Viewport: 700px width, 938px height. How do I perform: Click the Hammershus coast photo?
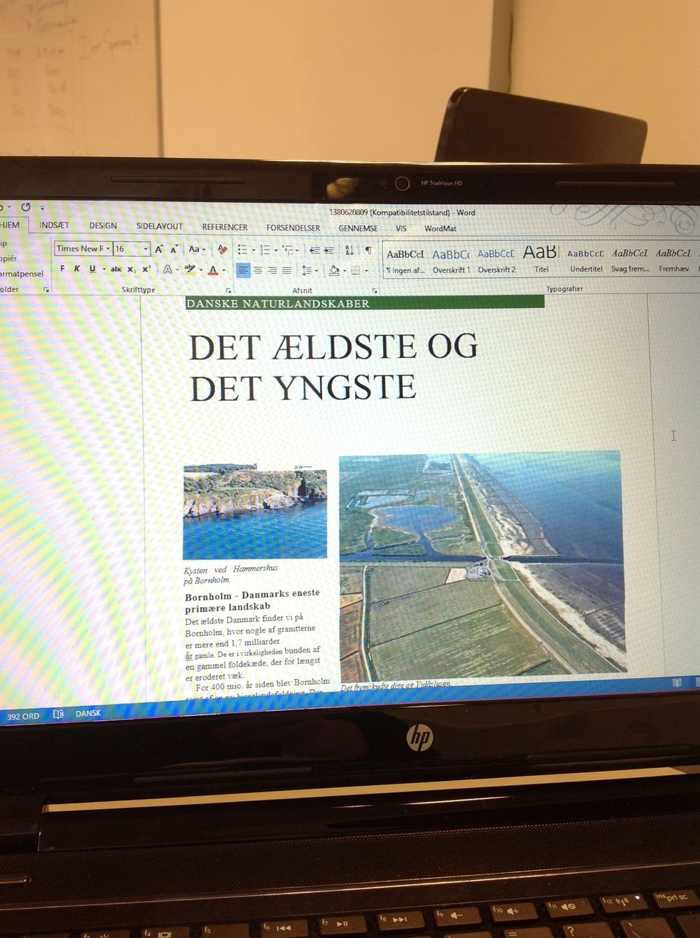pos(255,512)
